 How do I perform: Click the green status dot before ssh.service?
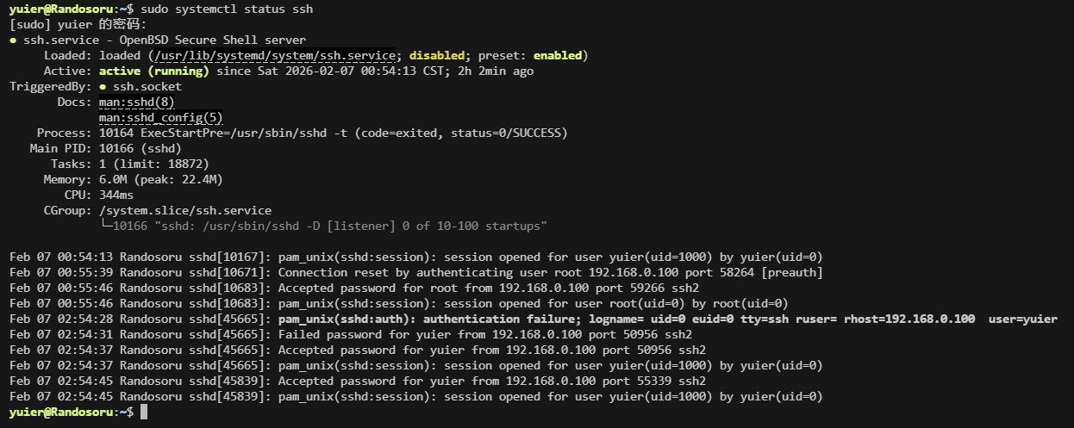pyautogui.click(x=13, y=40)
